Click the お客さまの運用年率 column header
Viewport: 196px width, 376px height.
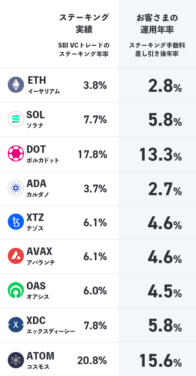tap(157, 23)
